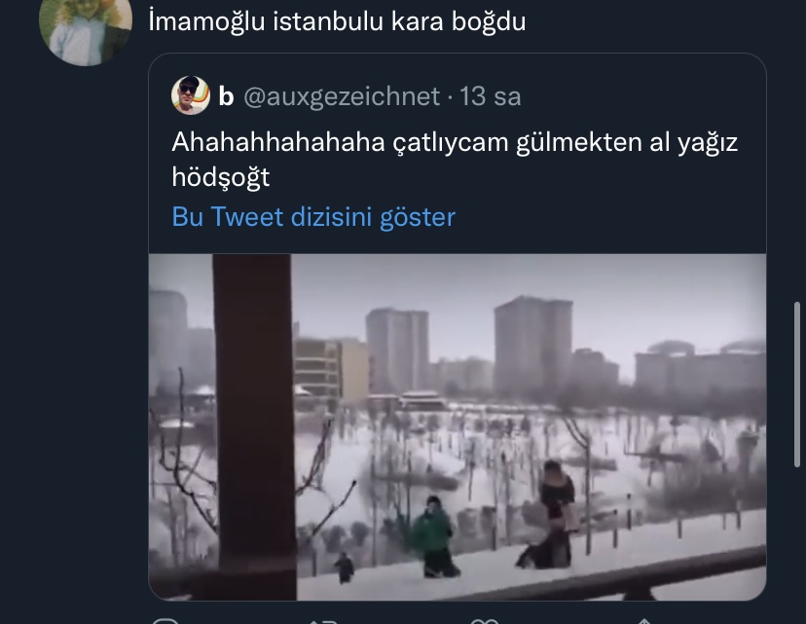This screenshot has width=806, height=624.
Task: Click the "13 sa" timestamp
Action: 490,96
